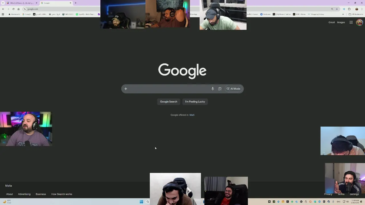This screenshot has width=365, height=205.
Task: Open the taskbar clock and date
Action: 355,202
